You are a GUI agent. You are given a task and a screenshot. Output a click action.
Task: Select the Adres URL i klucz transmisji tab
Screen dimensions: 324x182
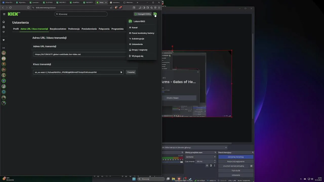34,29
